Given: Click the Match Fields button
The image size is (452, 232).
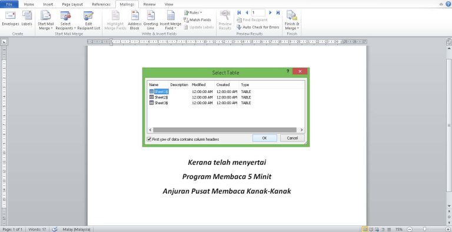Looking at the screenshot, I should (198, 20).
